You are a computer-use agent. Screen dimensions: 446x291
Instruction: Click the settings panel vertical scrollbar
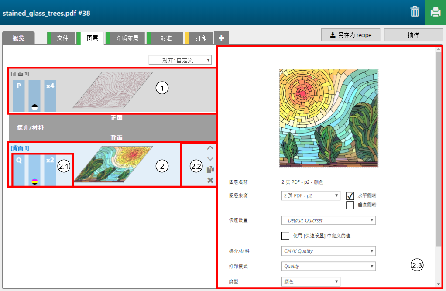(438, 149)
